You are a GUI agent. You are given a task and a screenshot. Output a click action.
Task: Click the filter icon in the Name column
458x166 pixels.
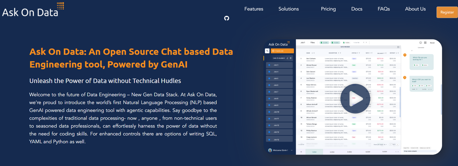click(x=314, y=53)
